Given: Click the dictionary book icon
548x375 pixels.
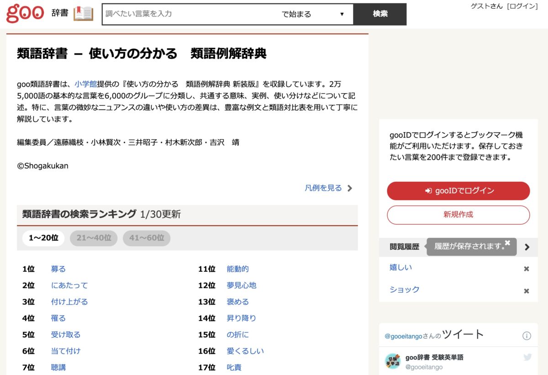Looking at the screenshot, I should coord(83,14).
